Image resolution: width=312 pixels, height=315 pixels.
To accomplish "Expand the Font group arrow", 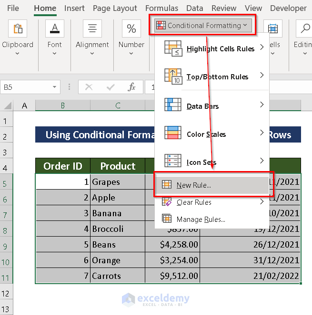I will [x=54, y=53].
